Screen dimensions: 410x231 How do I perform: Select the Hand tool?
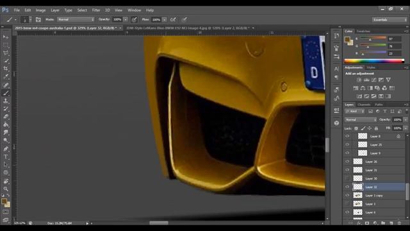[6, 181]
